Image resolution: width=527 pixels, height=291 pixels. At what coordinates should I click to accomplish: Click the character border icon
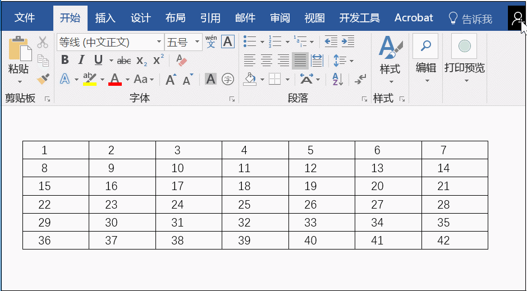228,42
